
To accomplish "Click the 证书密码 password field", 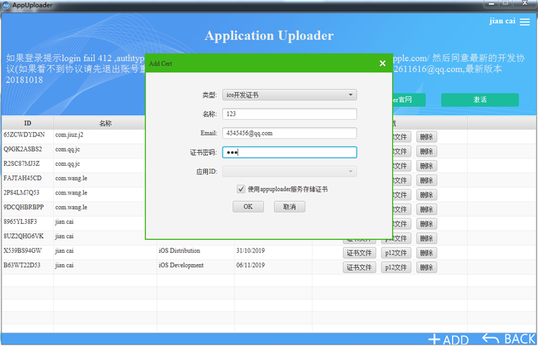I will point(290,152).
